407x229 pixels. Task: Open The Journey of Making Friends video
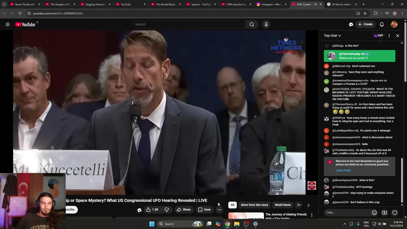point(286,216)
